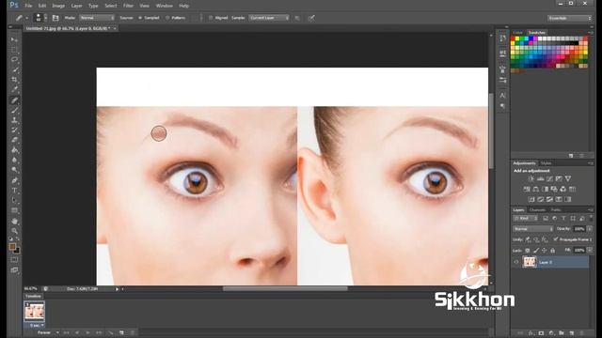
Task: Switch to the Paths tab
Action: [x=556, y=209]
